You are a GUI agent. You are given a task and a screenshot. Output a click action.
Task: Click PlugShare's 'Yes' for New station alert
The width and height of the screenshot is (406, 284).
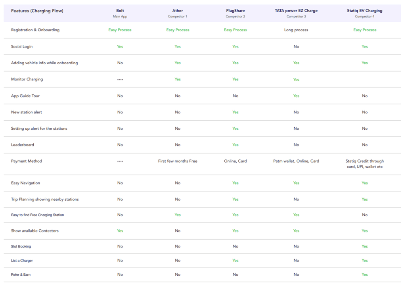coord(236,112)
